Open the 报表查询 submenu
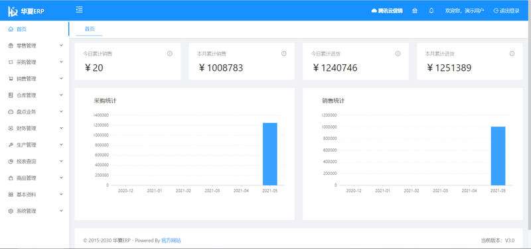 coord(35,162)
